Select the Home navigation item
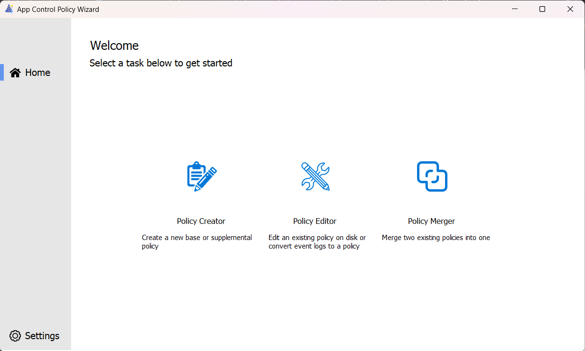Screen dimensions: 585x351 click(36, 73)
